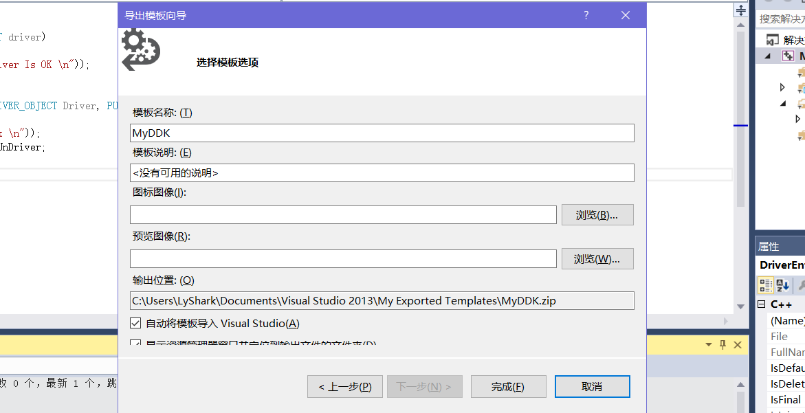Expand the collapsed tree node in Solution Explorer
Image resolution: width=805 pixels, height=413 pixels.
pos(782,87)
